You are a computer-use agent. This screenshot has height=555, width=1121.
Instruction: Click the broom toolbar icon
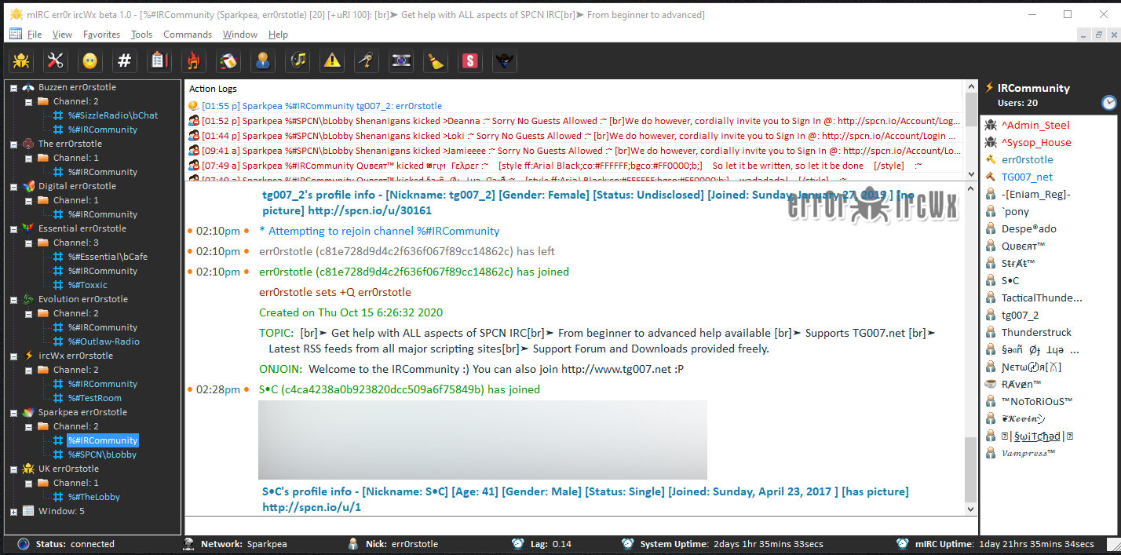tap(436, 60)
